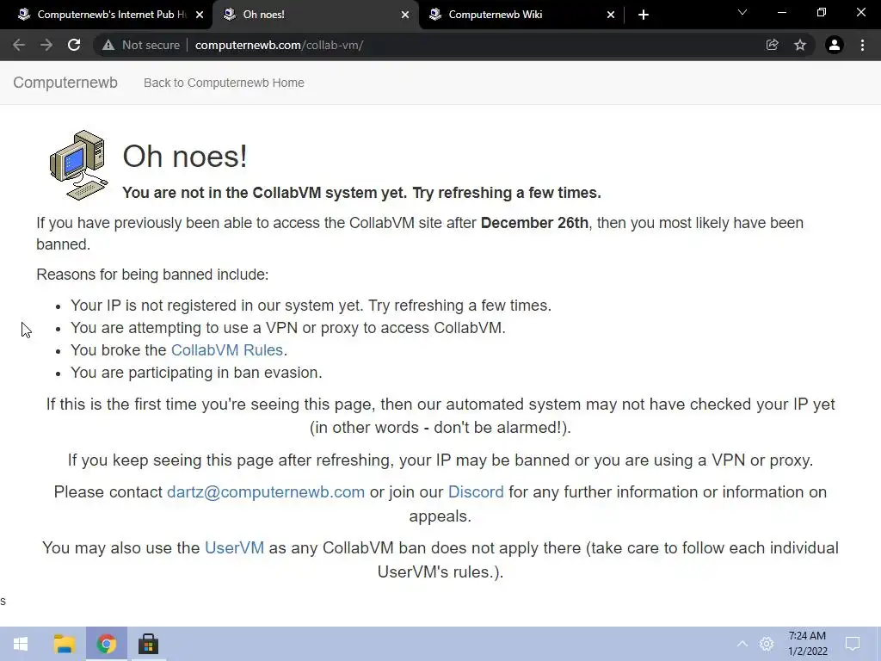Viewport: 881px width, 661px height.
Task: Open the Chrome three-dot menu
Action: tap(862, 45)
